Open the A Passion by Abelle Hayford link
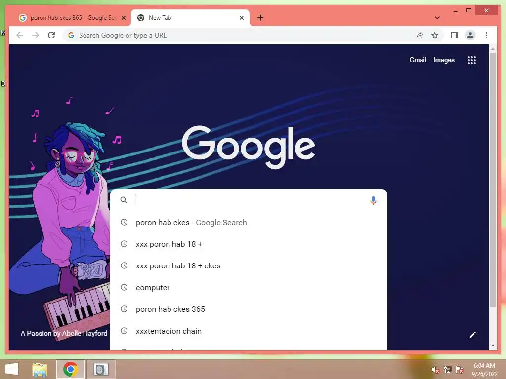Screen dimensions: 506x379 click(x=64, y=333)
